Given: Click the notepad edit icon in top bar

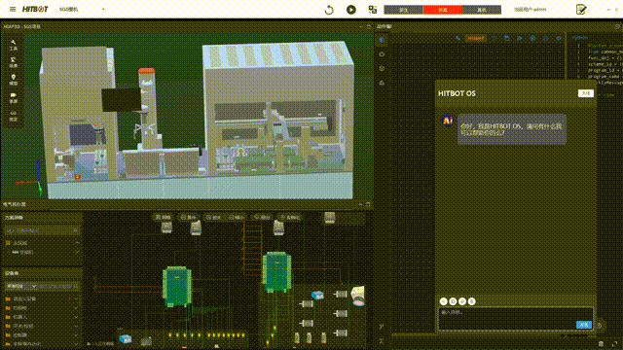Looking at the screenshot, I should pyautogui.click(x=581, y=9).
